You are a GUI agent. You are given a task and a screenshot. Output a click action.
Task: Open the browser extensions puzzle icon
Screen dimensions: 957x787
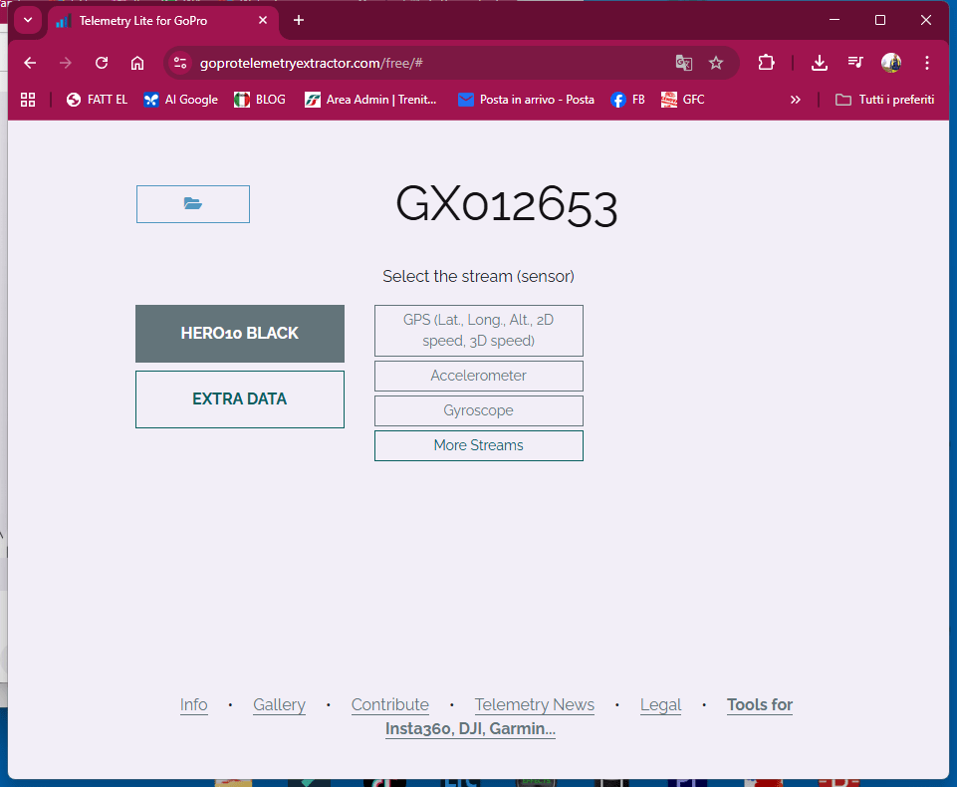766,63
